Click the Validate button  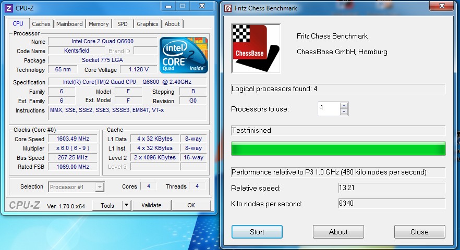tap(151, 205)
